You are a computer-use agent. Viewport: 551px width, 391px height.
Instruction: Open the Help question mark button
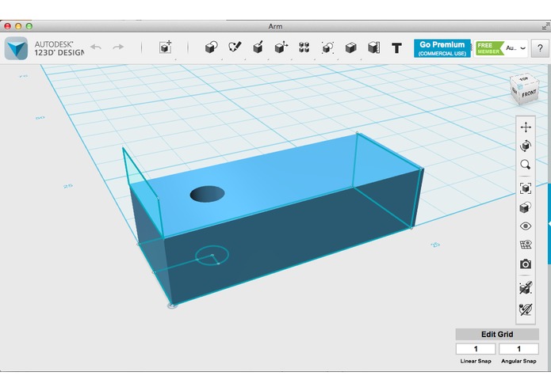(540, 48)
